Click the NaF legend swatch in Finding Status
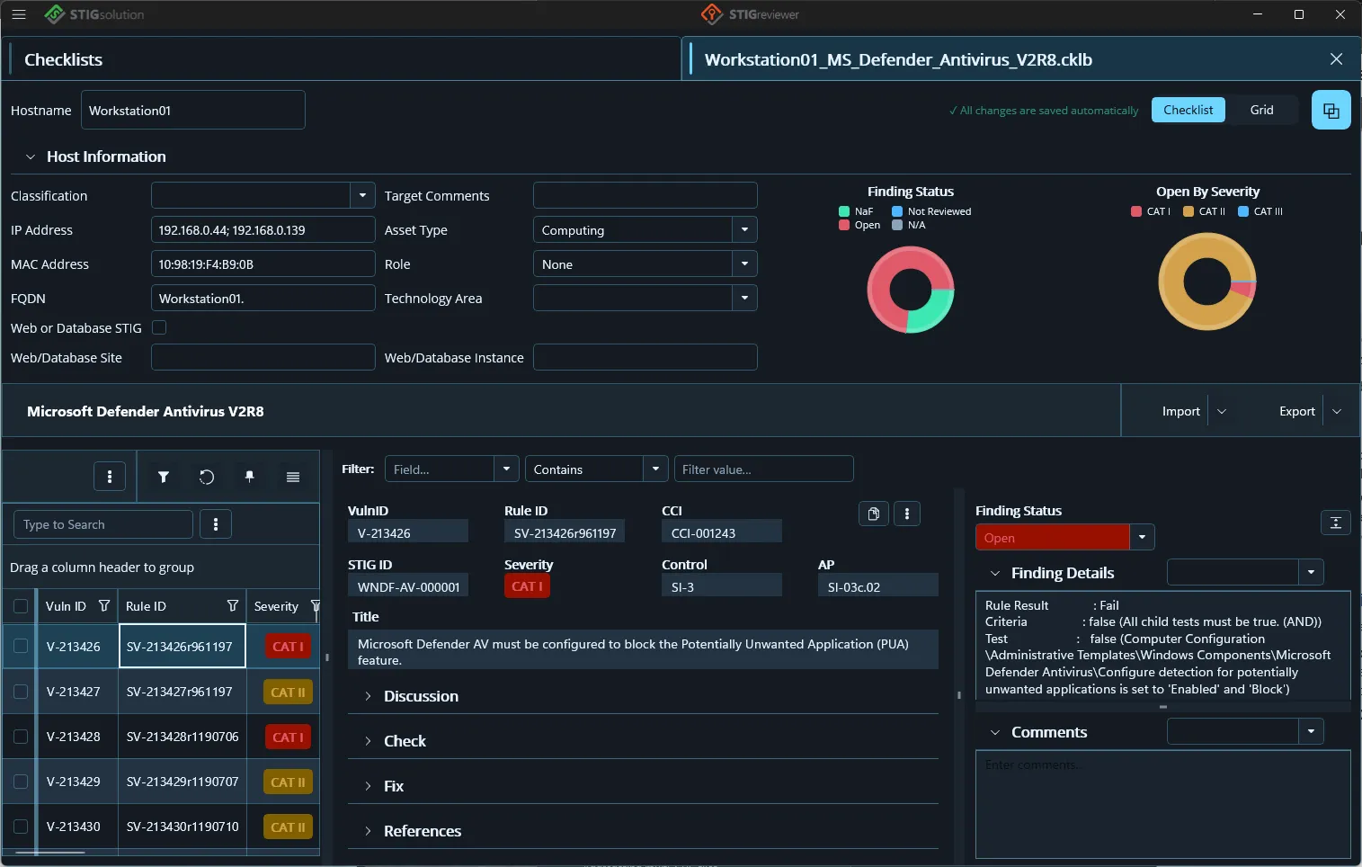Screen dimensions: 1362x867 click(844, 211)
